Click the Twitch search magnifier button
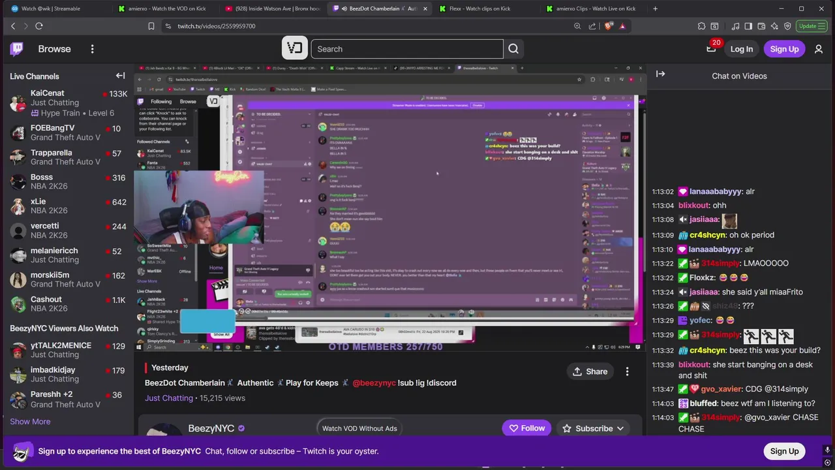 [x=513, y=49]
